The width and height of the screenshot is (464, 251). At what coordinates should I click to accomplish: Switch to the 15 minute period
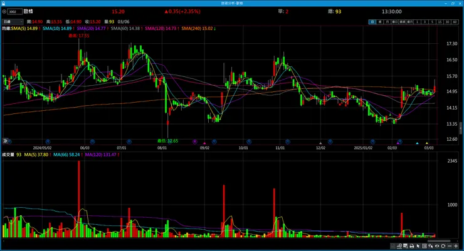(x=440, y=22)
